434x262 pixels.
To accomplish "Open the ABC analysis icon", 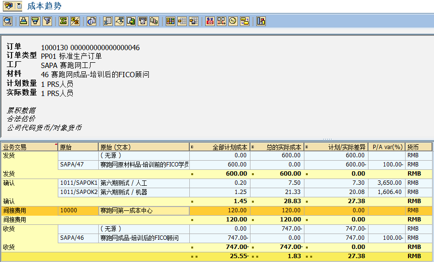I will click(x=154, y=21).
